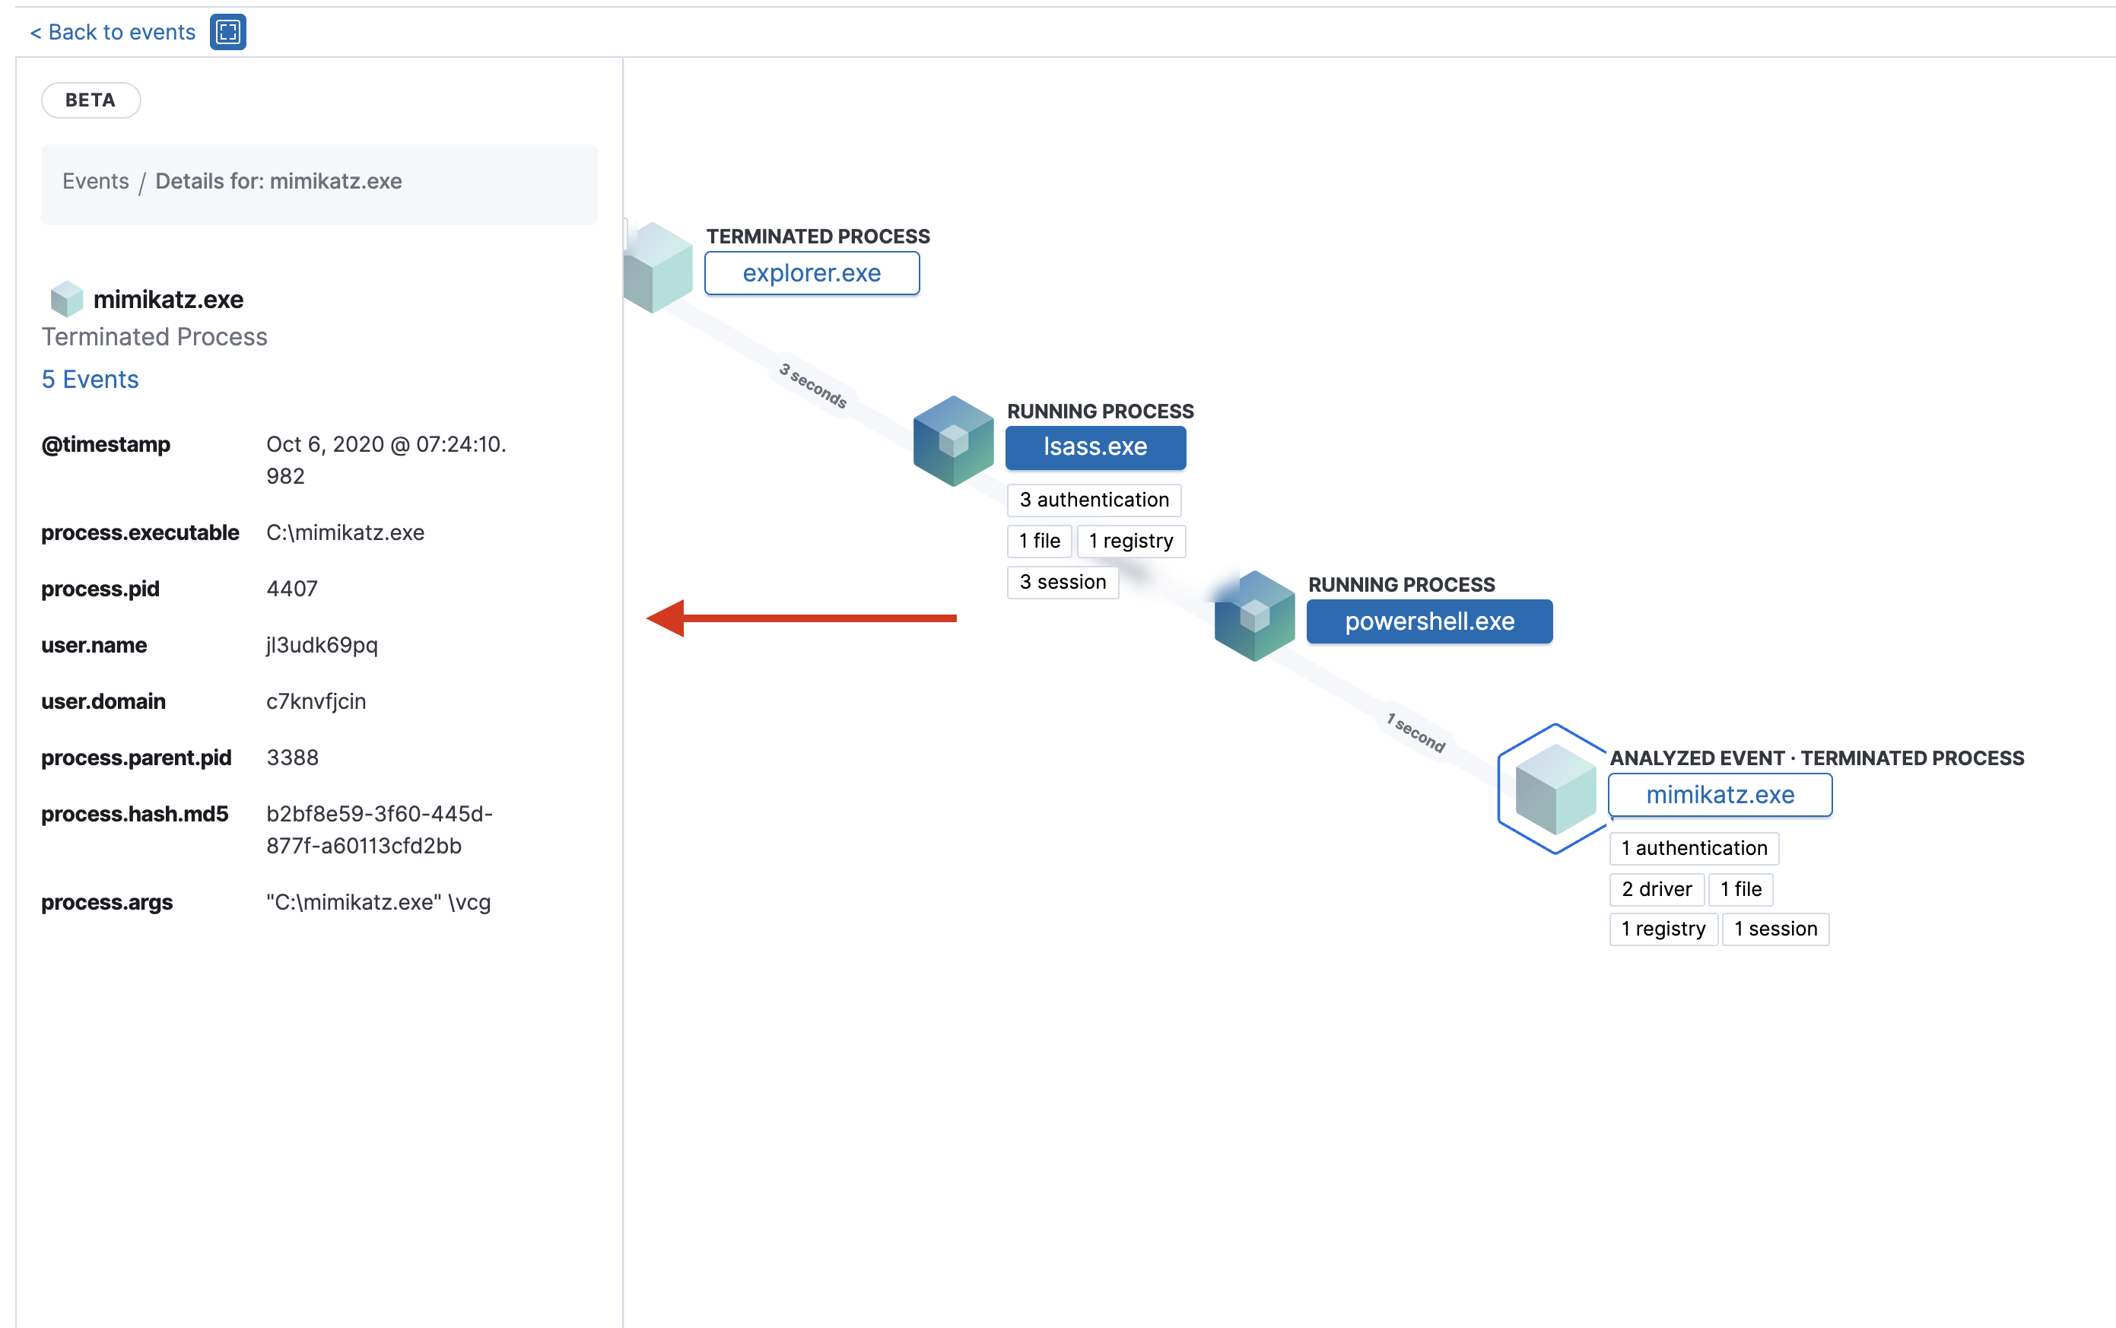2116x1328 pixels.
Task: Select the mimikatz.exe process button
Action: pos(1719,795)
